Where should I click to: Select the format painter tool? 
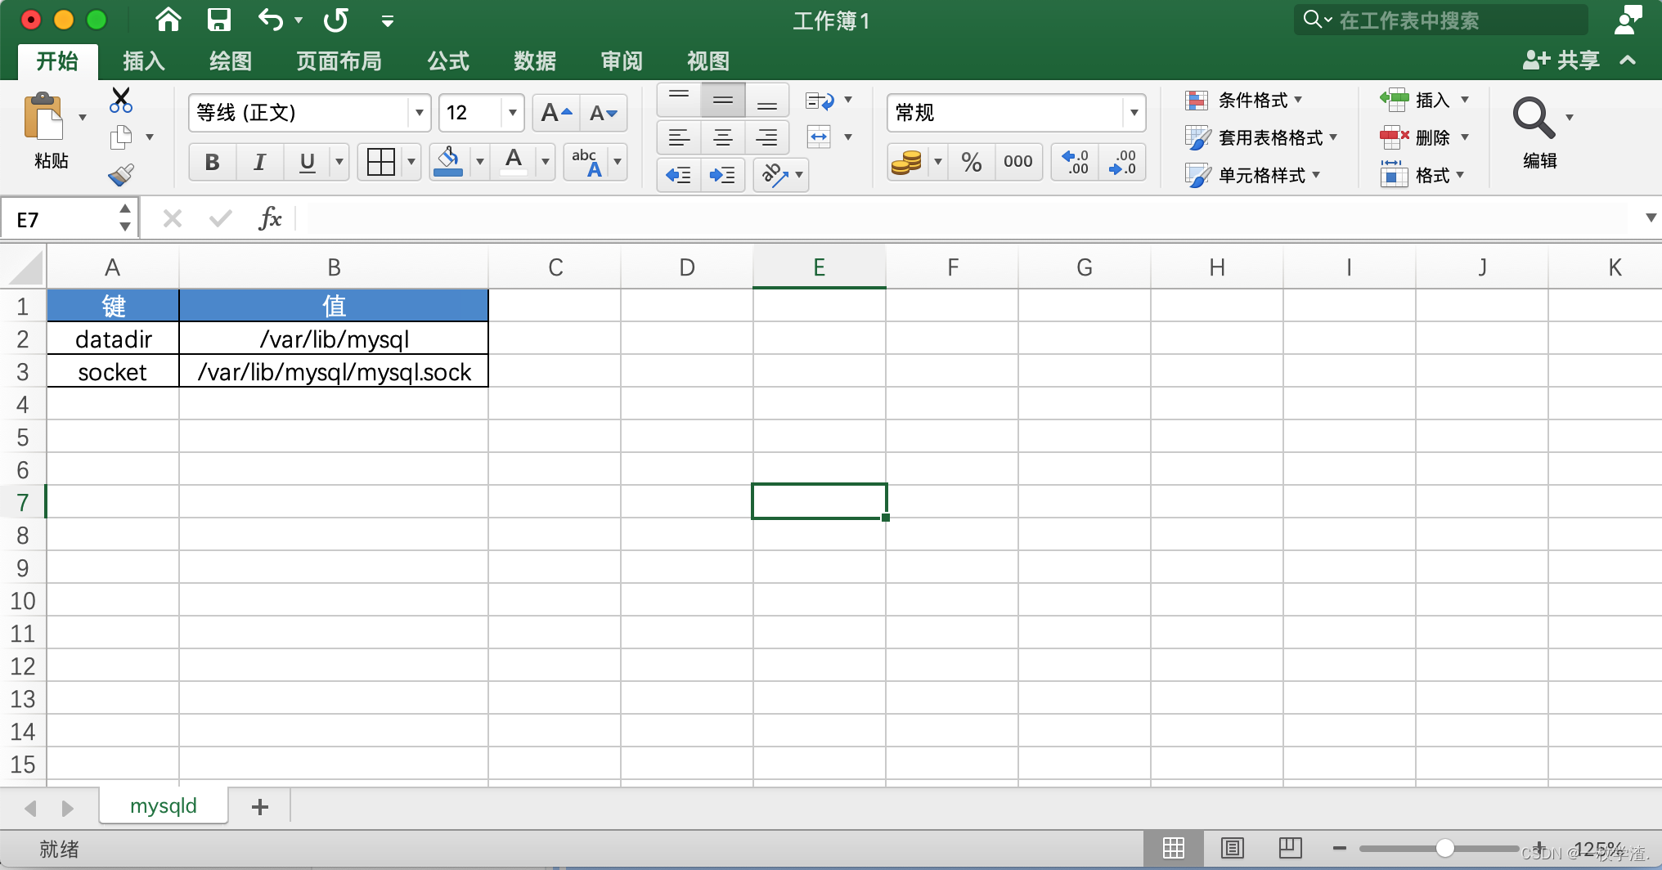click(x=121, y=175)
